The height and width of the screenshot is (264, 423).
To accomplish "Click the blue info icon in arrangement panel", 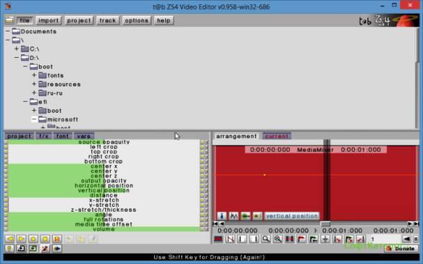I will pyautogui.click(x=222, y=216).
